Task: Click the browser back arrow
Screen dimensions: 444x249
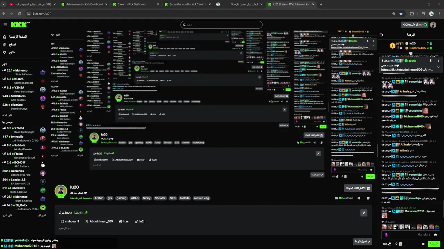Action: [4, 13]
